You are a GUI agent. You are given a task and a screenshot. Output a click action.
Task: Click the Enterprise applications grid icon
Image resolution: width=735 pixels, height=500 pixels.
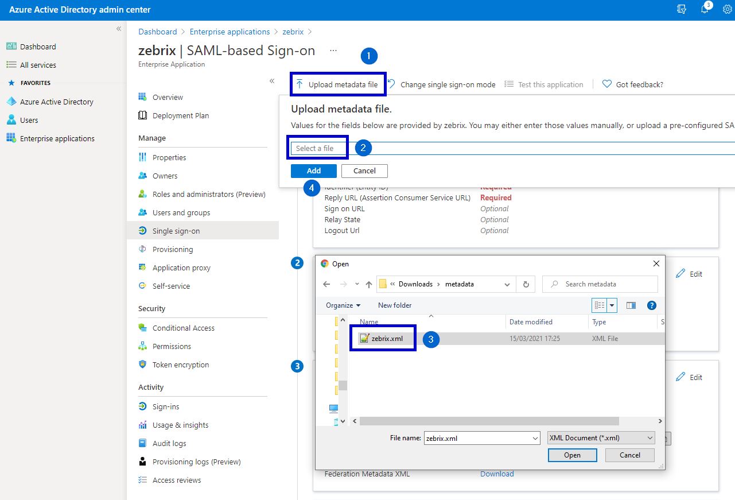click(x=11, y=138)
